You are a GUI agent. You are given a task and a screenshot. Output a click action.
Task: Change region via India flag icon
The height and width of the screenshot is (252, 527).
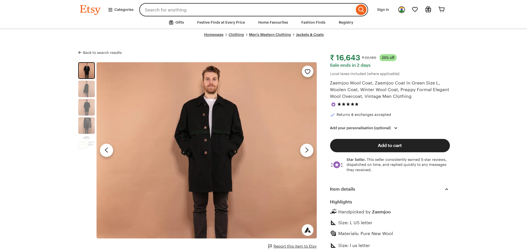click(x=401, y=10)
